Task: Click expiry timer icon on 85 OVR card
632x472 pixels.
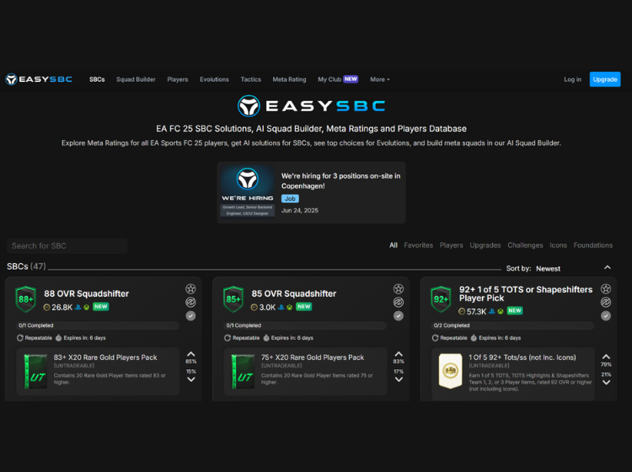Action: click(266, 338)
